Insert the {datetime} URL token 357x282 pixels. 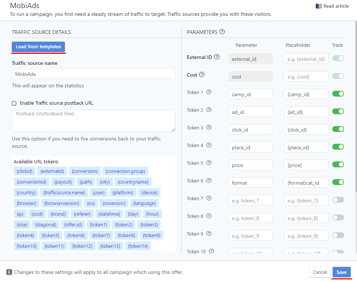point(109,214)
